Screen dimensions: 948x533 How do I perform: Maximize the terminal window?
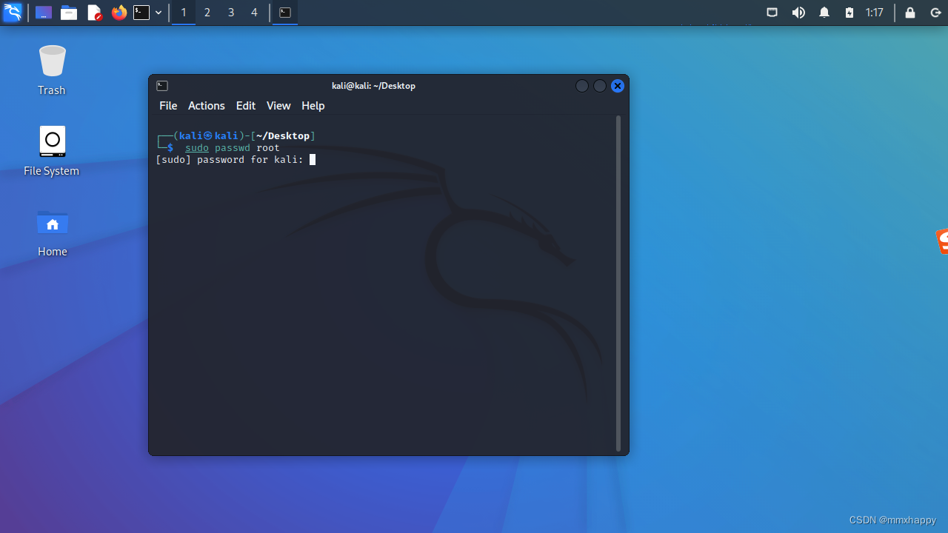(x=600, y=86)
